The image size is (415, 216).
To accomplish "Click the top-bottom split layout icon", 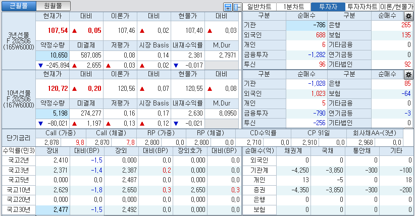I will pos(228,7).
